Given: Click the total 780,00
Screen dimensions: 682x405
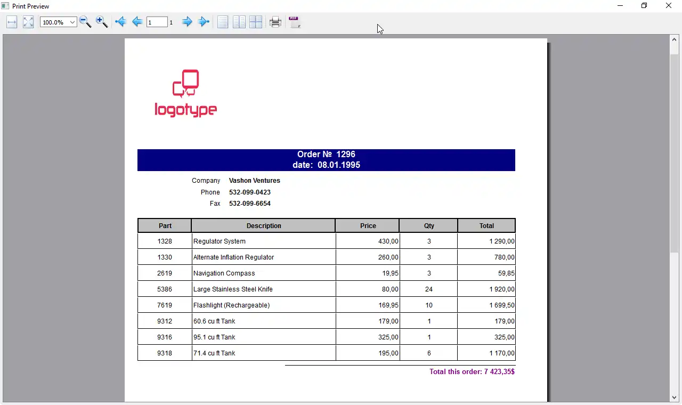Looking at the screenshot, I should [x=505, y=257].
